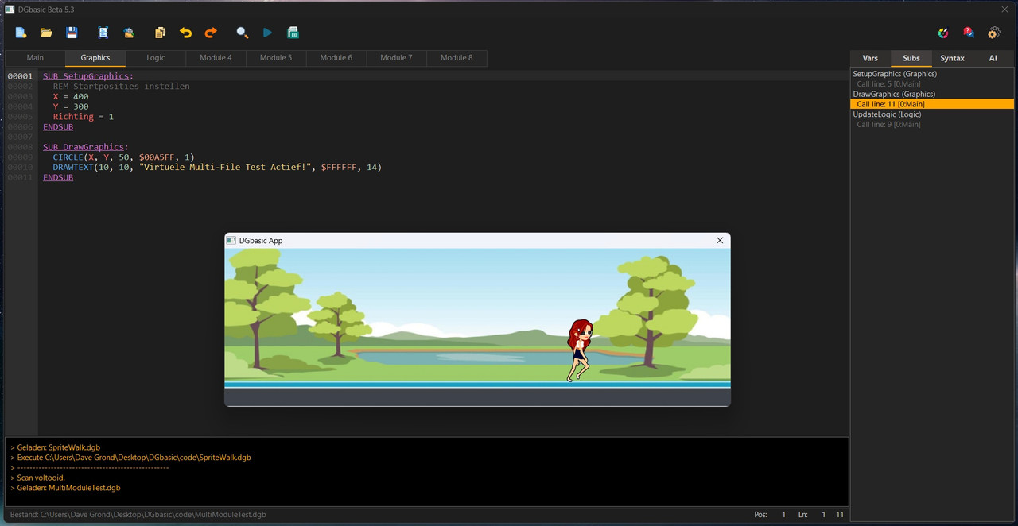Click line number 00001 in gutter
Image resolution: width=1018 pixels, height=526 pixels.
(20, 76)
